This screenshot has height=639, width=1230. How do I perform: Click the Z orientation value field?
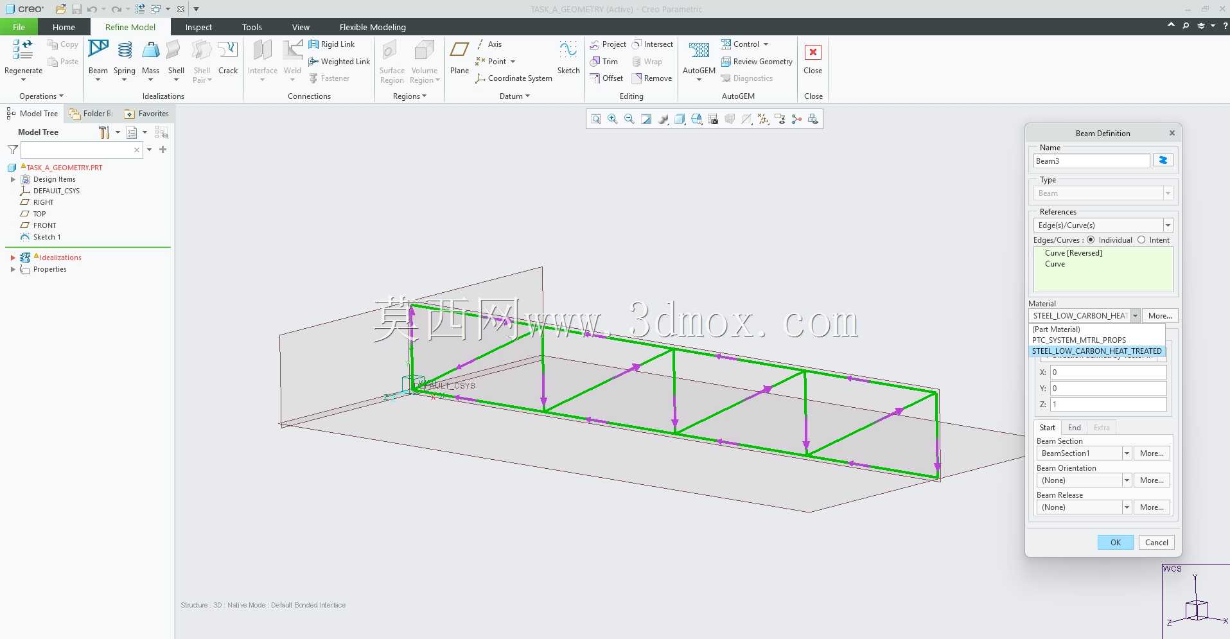[1109, 405]
